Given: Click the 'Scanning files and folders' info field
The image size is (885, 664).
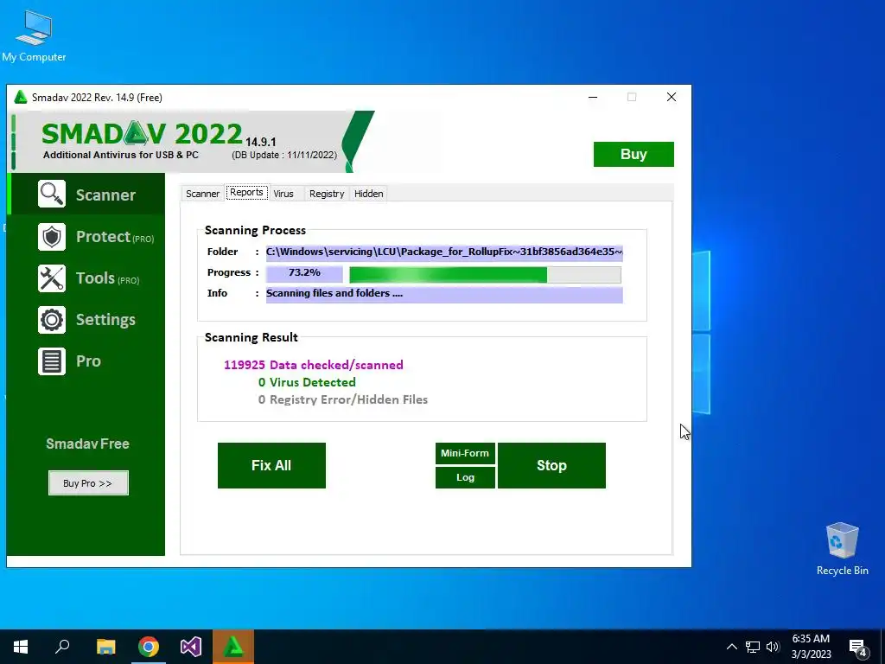Looking at the screenshot, I should tap(444, 294).
